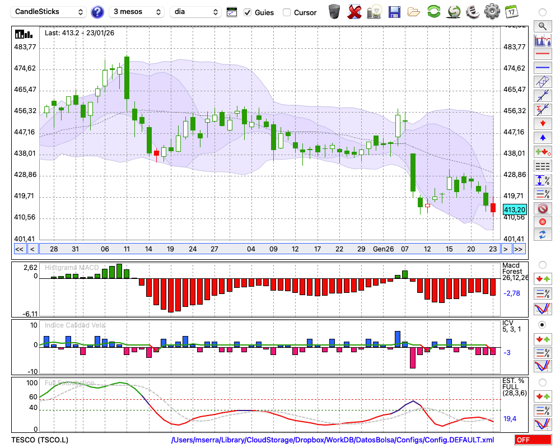Select the radio button beside the ICV panel
Image resolution: width=560 pixels, height=448 pixels.
(542, 325)
